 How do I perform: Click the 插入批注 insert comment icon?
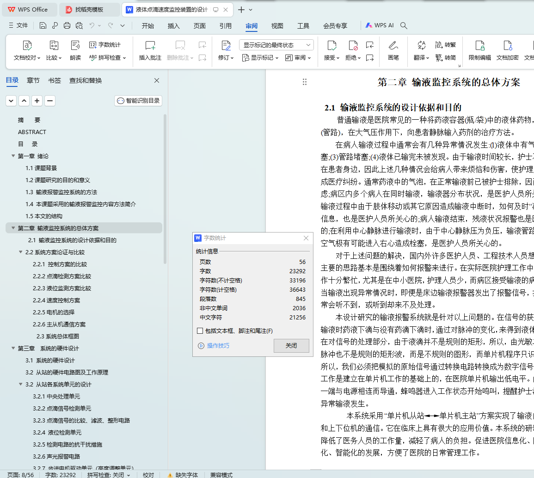pyautogui.click(x=150, y=45)
